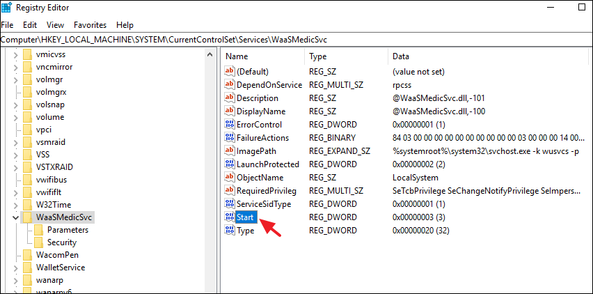Click the rpcss data cell
This screenshot has height=294, width=593.
(402, 85)
